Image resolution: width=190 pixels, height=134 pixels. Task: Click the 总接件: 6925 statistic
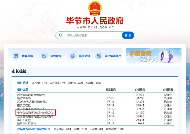click(x=75, y=83)
